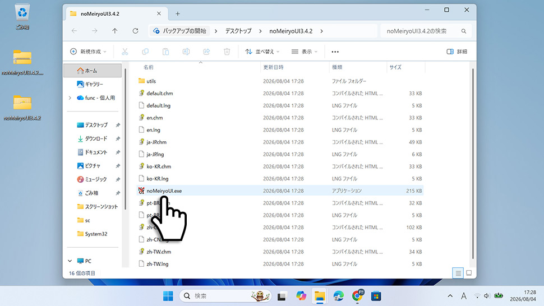The image size is (544, 306).
Task: Go forward with the right arrow button
Action: click(94, 31)
